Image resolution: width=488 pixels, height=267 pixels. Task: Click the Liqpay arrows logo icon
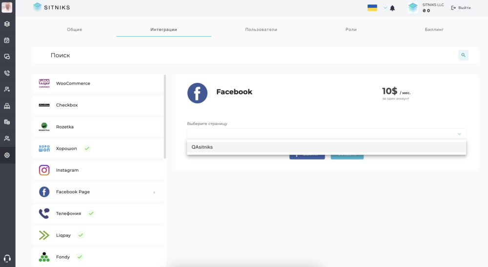44,235
